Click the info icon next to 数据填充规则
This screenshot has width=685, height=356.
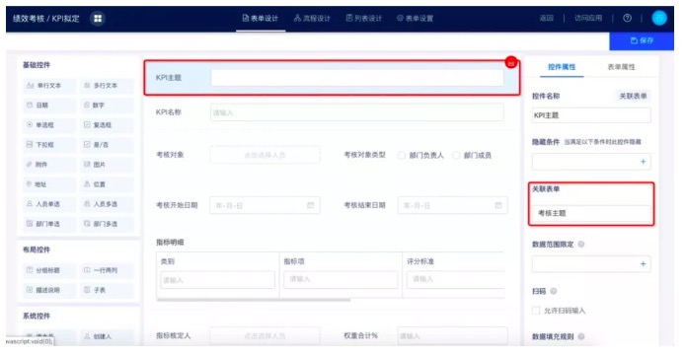pos(581,336)
